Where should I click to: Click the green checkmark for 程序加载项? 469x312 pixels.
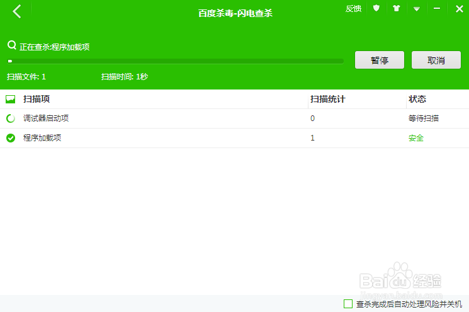pyautogui.click(x=11, y=138)
